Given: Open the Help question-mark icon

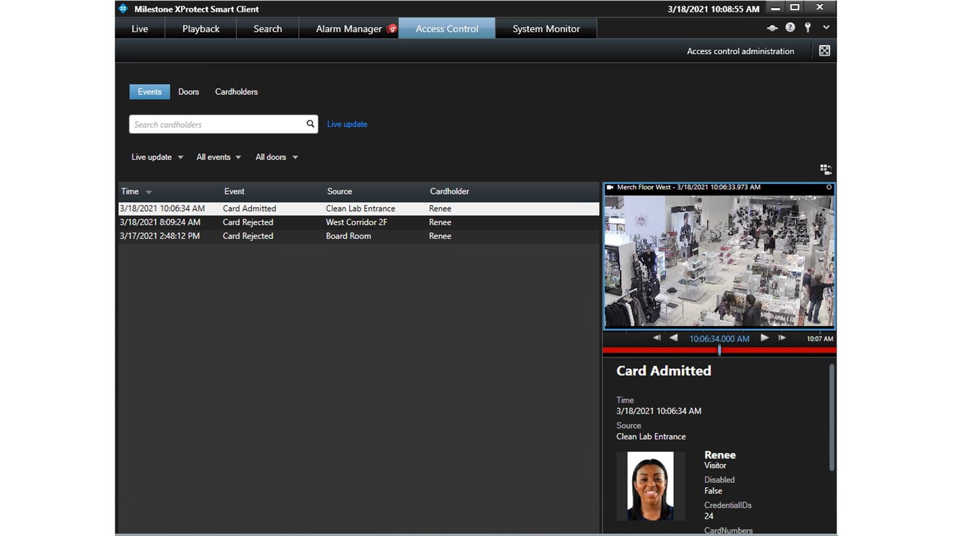Looking at the screenshot, I should (x=790, y=28).
